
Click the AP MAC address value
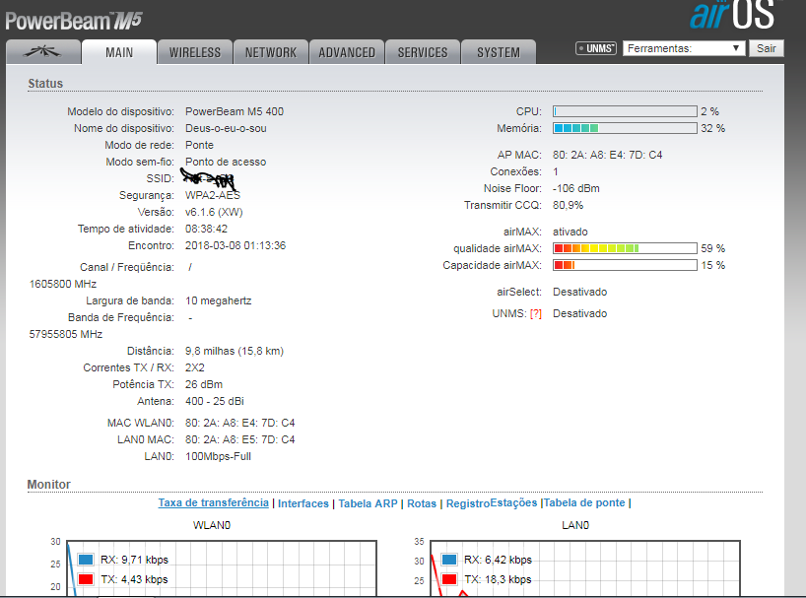pyautogui.click(x=608, y=155)
